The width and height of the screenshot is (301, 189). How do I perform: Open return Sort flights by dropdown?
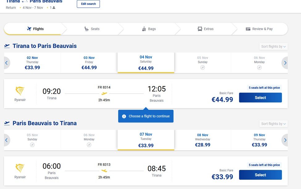(274, 124)
